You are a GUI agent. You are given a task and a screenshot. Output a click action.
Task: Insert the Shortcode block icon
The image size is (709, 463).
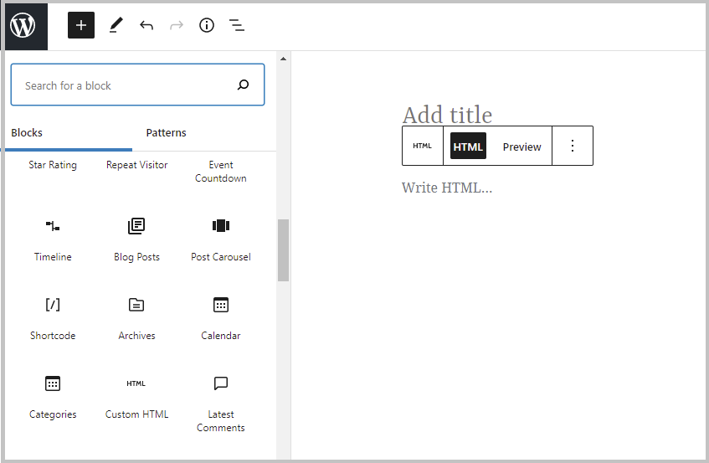click(x=53, y=305)
